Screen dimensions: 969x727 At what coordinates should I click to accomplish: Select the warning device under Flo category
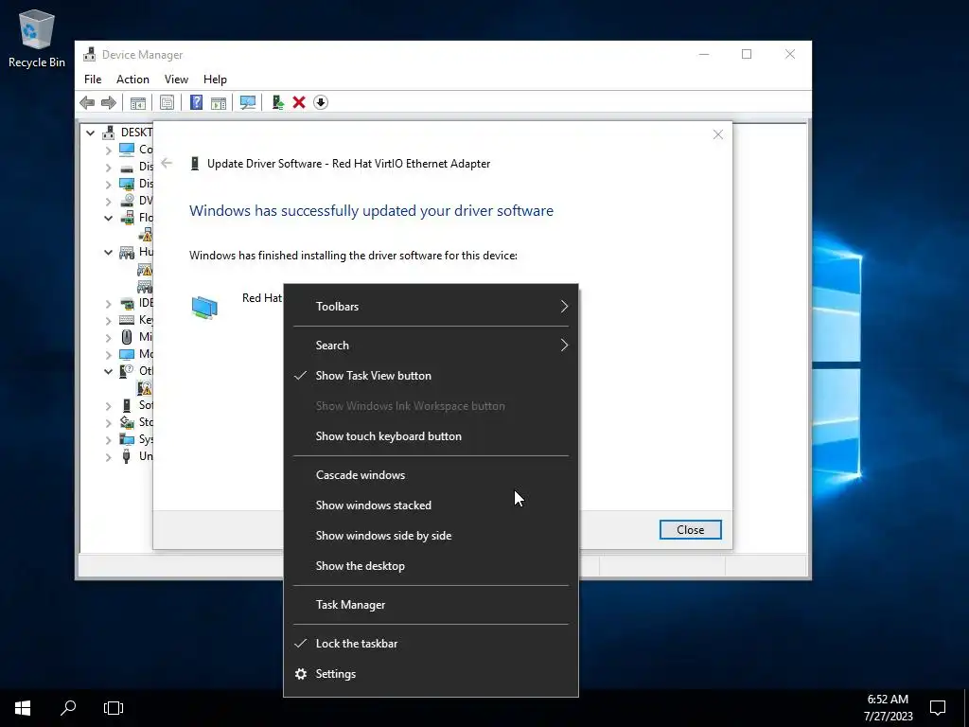coord(146,235)
